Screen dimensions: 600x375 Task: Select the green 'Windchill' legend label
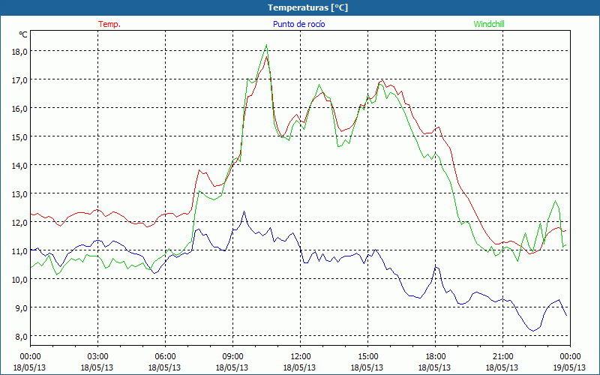(489, 24)
